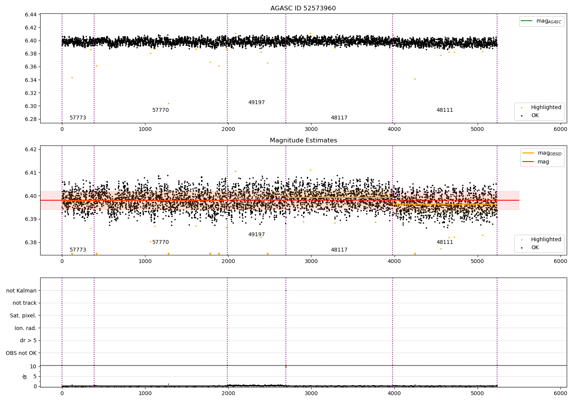The image size is (574, 402).
Task: Click obsid label 49197 in the middle plot
Action: tap(256, 235)
